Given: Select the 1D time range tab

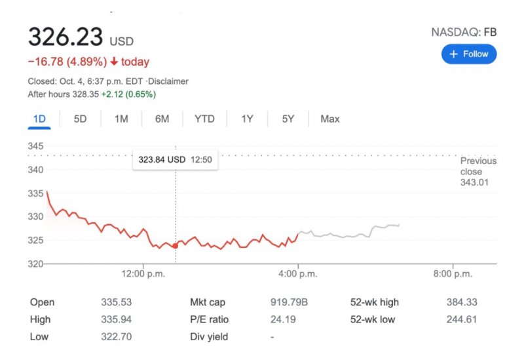Looking at the screenshot, I should (x=39, y=119).
